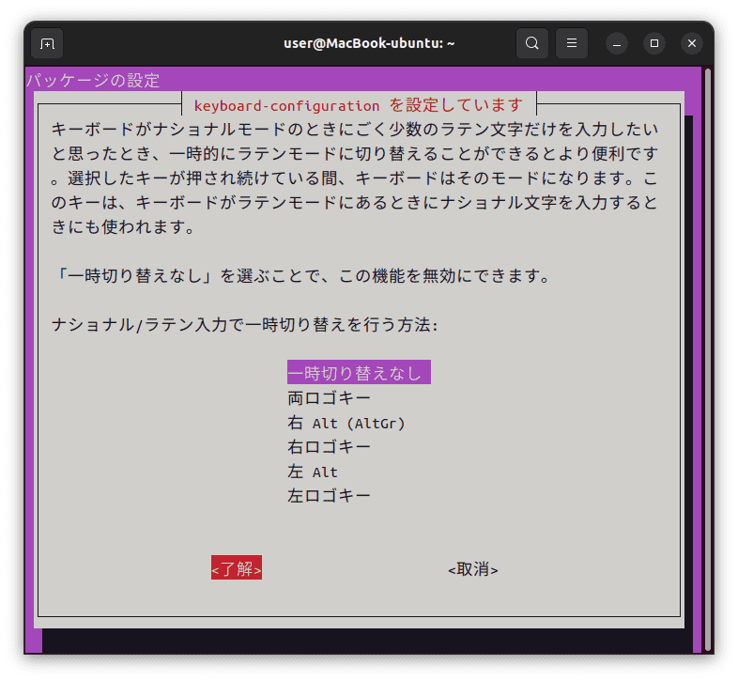The height and width of the screenshot is (681, 738).
Task: Close the terminal window
Action: [x=692, y=43]
